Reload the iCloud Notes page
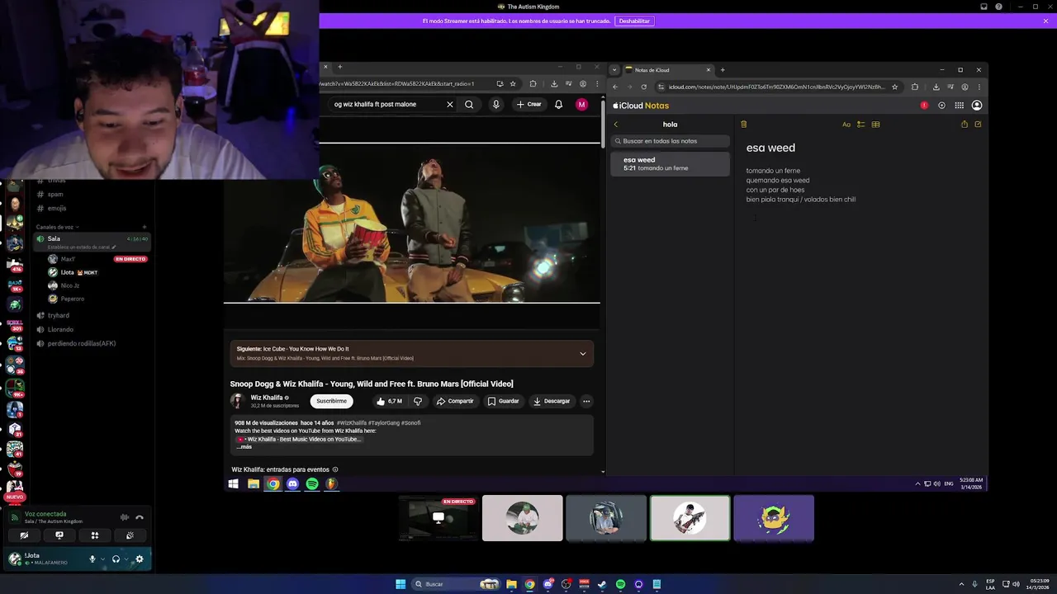 click(643, 87)
